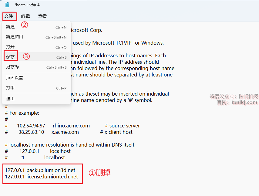The width and height of the screenshot is (259, 196).
Task: Place cursor in license.lumiontech.net line
Action: [x=42, y=177]
